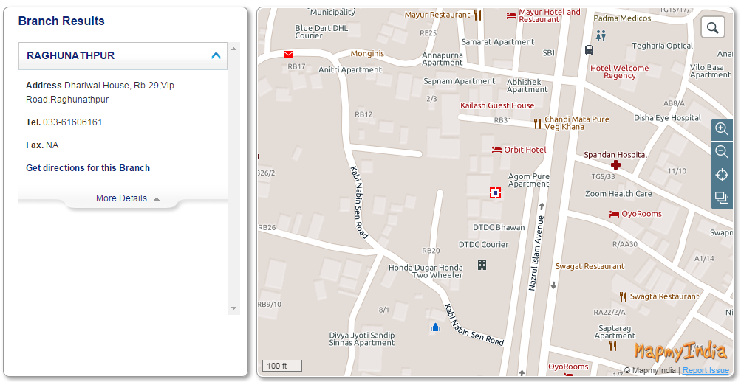This screenshot has height=382, width=741.
Task: Click the DTDC Bhawan label
Action: pyautogui.click(x=499, y=227)
